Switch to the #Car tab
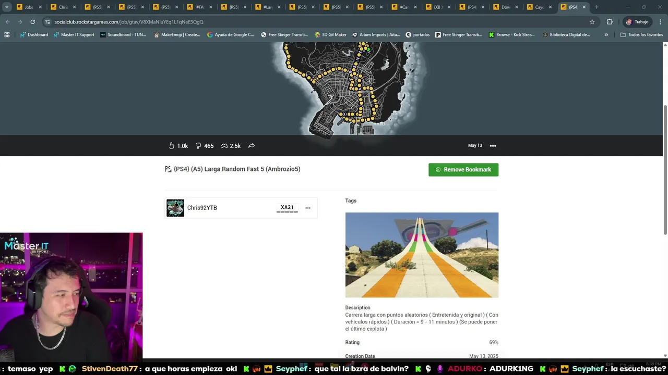This screenshot has width=668, height=375. (403, 7)
